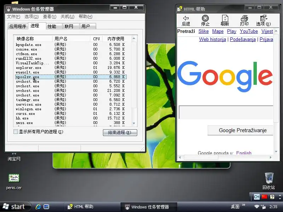Open the 文件 menu in Task Manager
This screenshot has height=212, width=283.
[13, 17]
